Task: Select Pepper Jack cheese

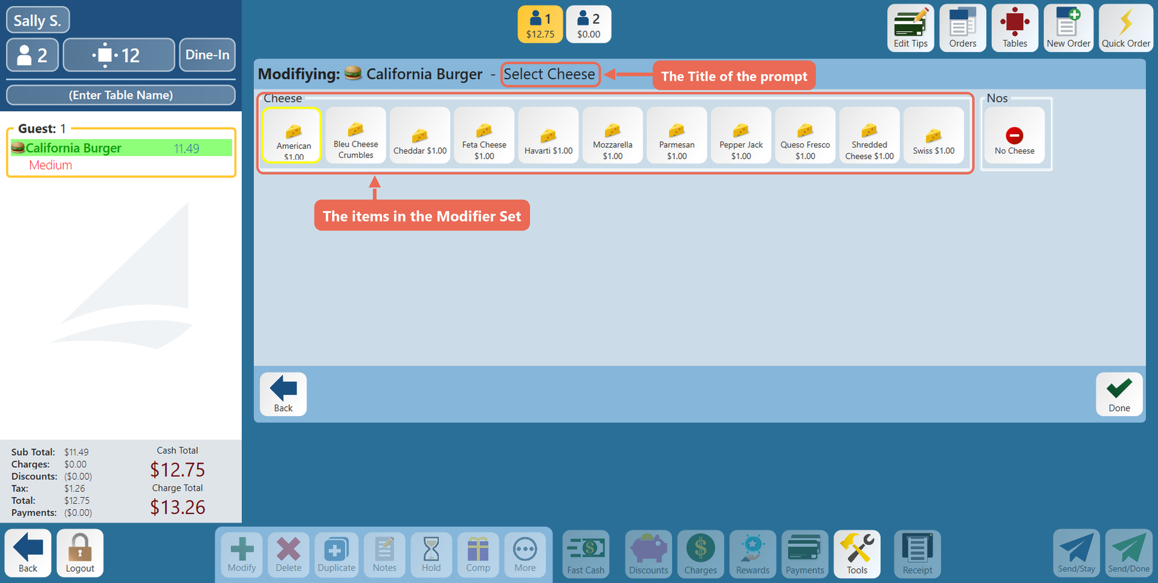Action: click(x=741, y=135)
